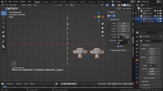The image size is (163, 91).
Task: Click the current frame number field
Action: [102, 84]
